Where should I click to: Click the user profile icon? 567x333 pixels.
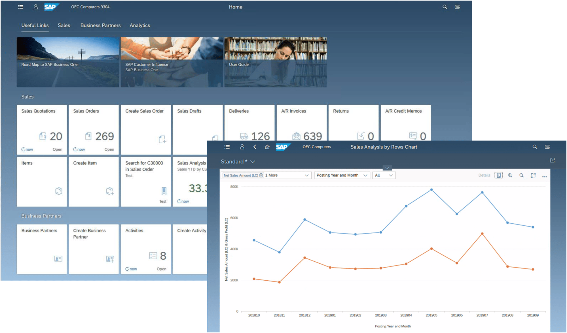[x=36, y=7]
